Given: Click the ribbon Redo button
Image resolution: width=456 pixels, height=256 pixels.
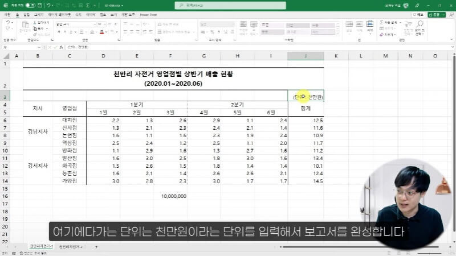Looking at the screenshot, I should 8,28.
